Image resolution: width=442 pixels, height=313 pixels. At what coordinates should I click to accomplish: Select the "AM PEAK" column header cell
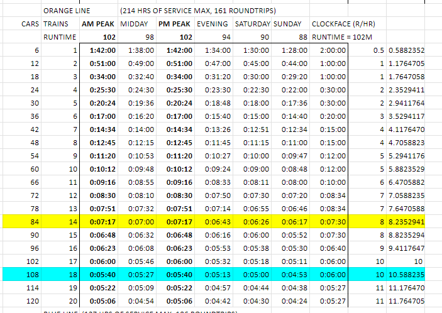99,24
